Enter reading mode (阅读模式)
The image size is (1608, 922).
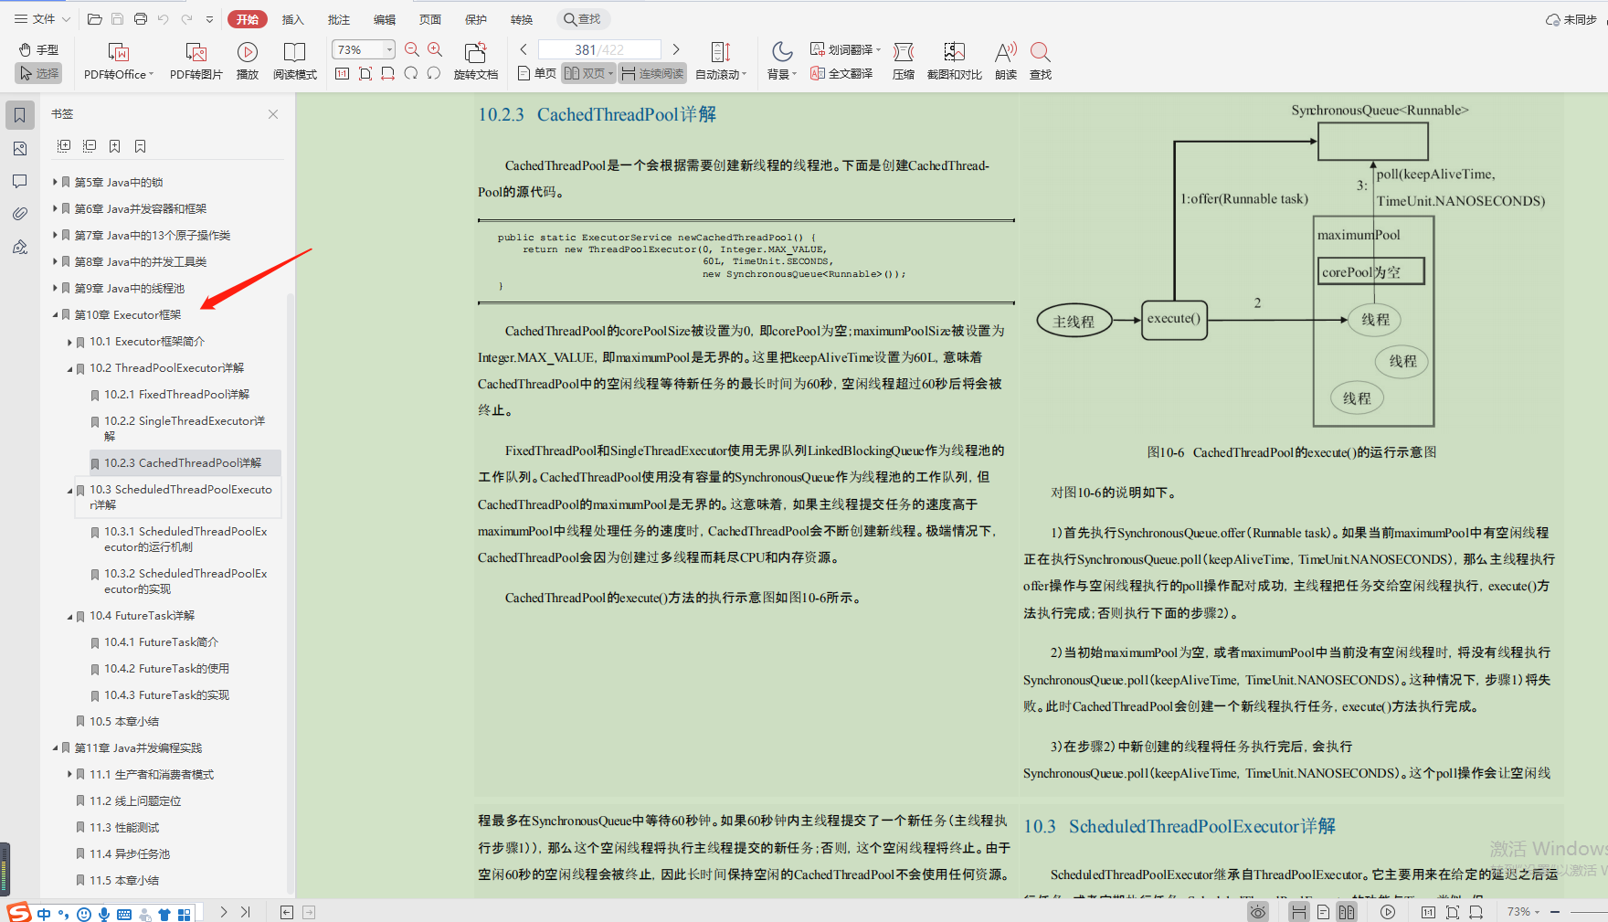295,61
